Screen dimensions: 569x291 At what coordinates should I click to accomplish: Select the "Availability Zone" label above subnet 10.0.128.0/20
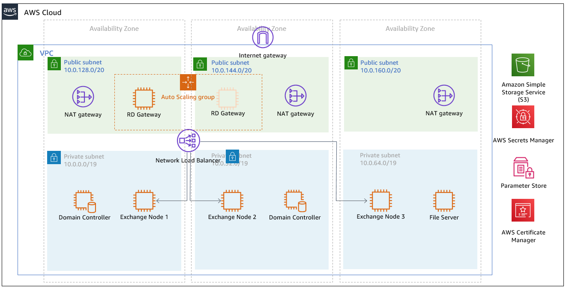tap(114, 29)
